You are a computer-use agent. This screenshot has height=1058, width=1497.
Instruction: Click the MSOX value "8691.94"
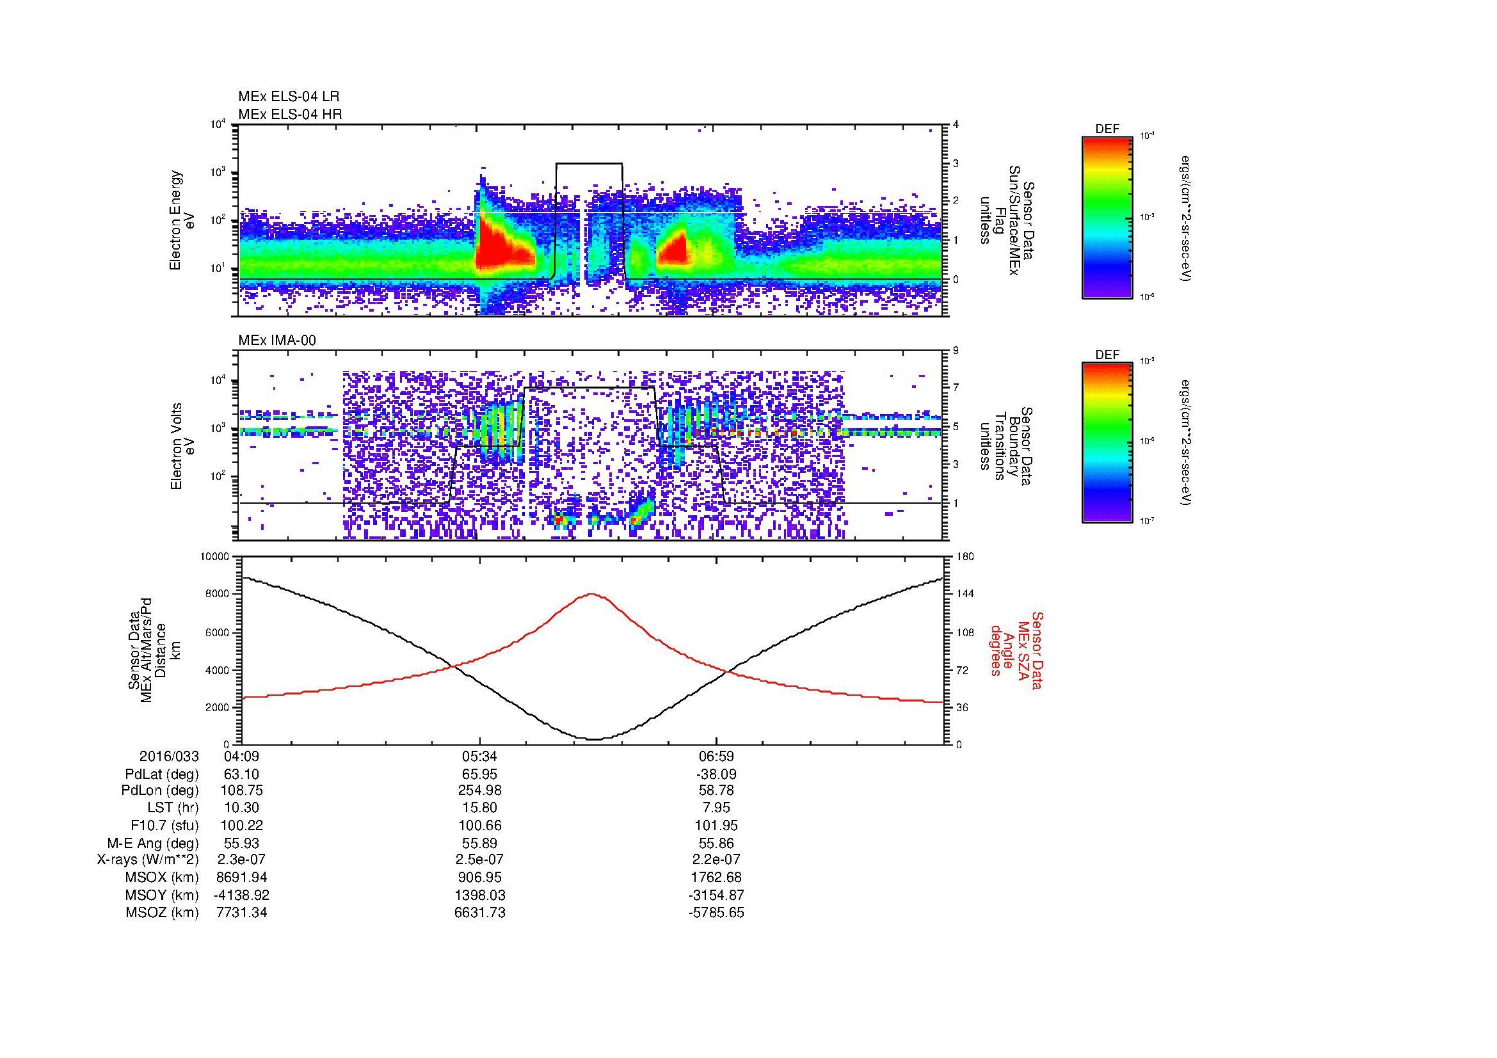click(x=241, y=878)
